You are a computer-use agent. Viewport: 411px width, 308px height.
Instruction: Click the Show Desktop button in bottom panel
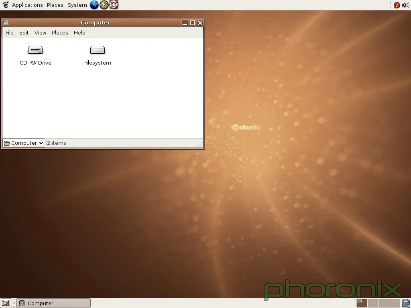[x=6, y=303]
